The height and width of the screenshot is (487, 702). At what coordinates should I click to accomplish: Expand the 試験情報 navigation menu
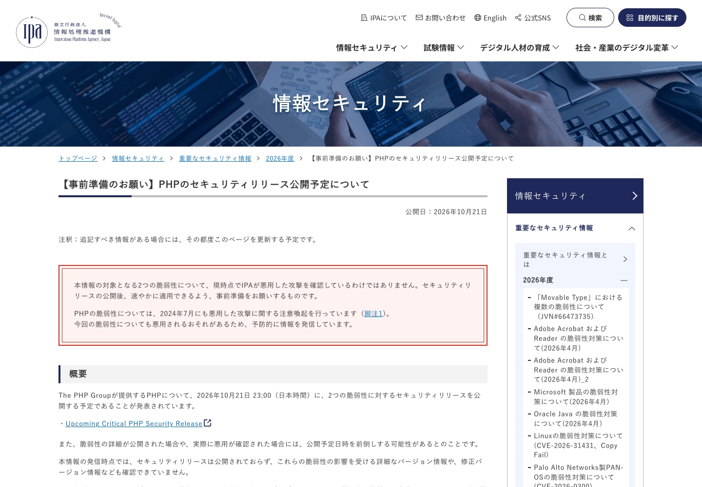click(x=444, y=47)
